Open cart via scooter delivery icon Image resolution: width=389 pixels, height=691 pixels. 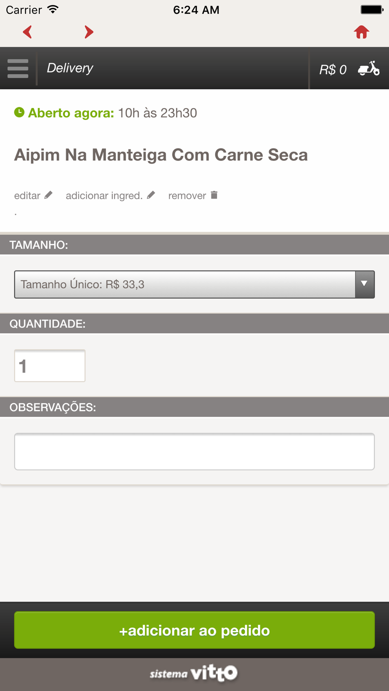[x=369, y=68]
